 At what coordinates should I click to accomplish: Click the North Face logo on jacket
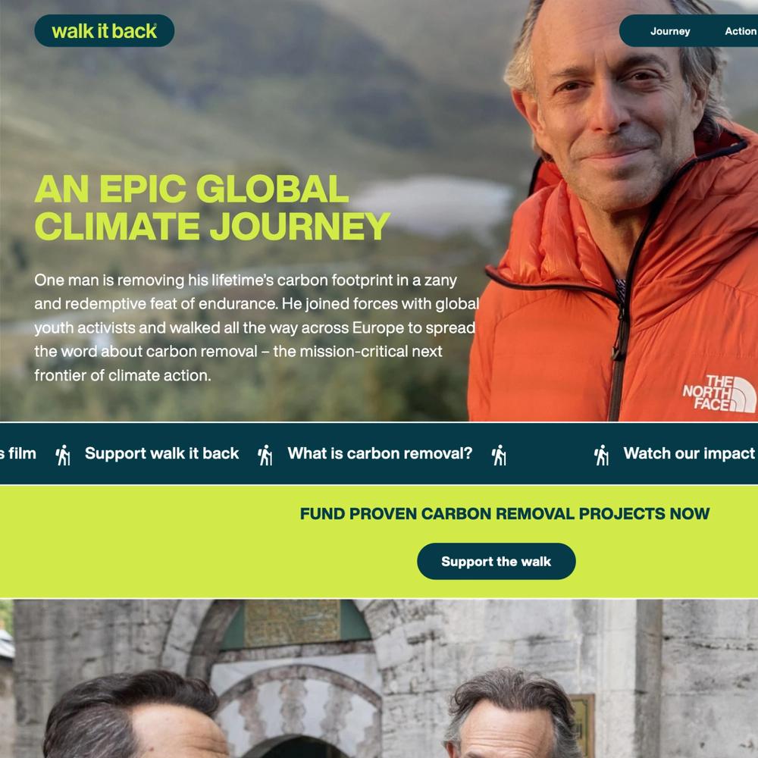pyautogui.click(x=719, y=393)
